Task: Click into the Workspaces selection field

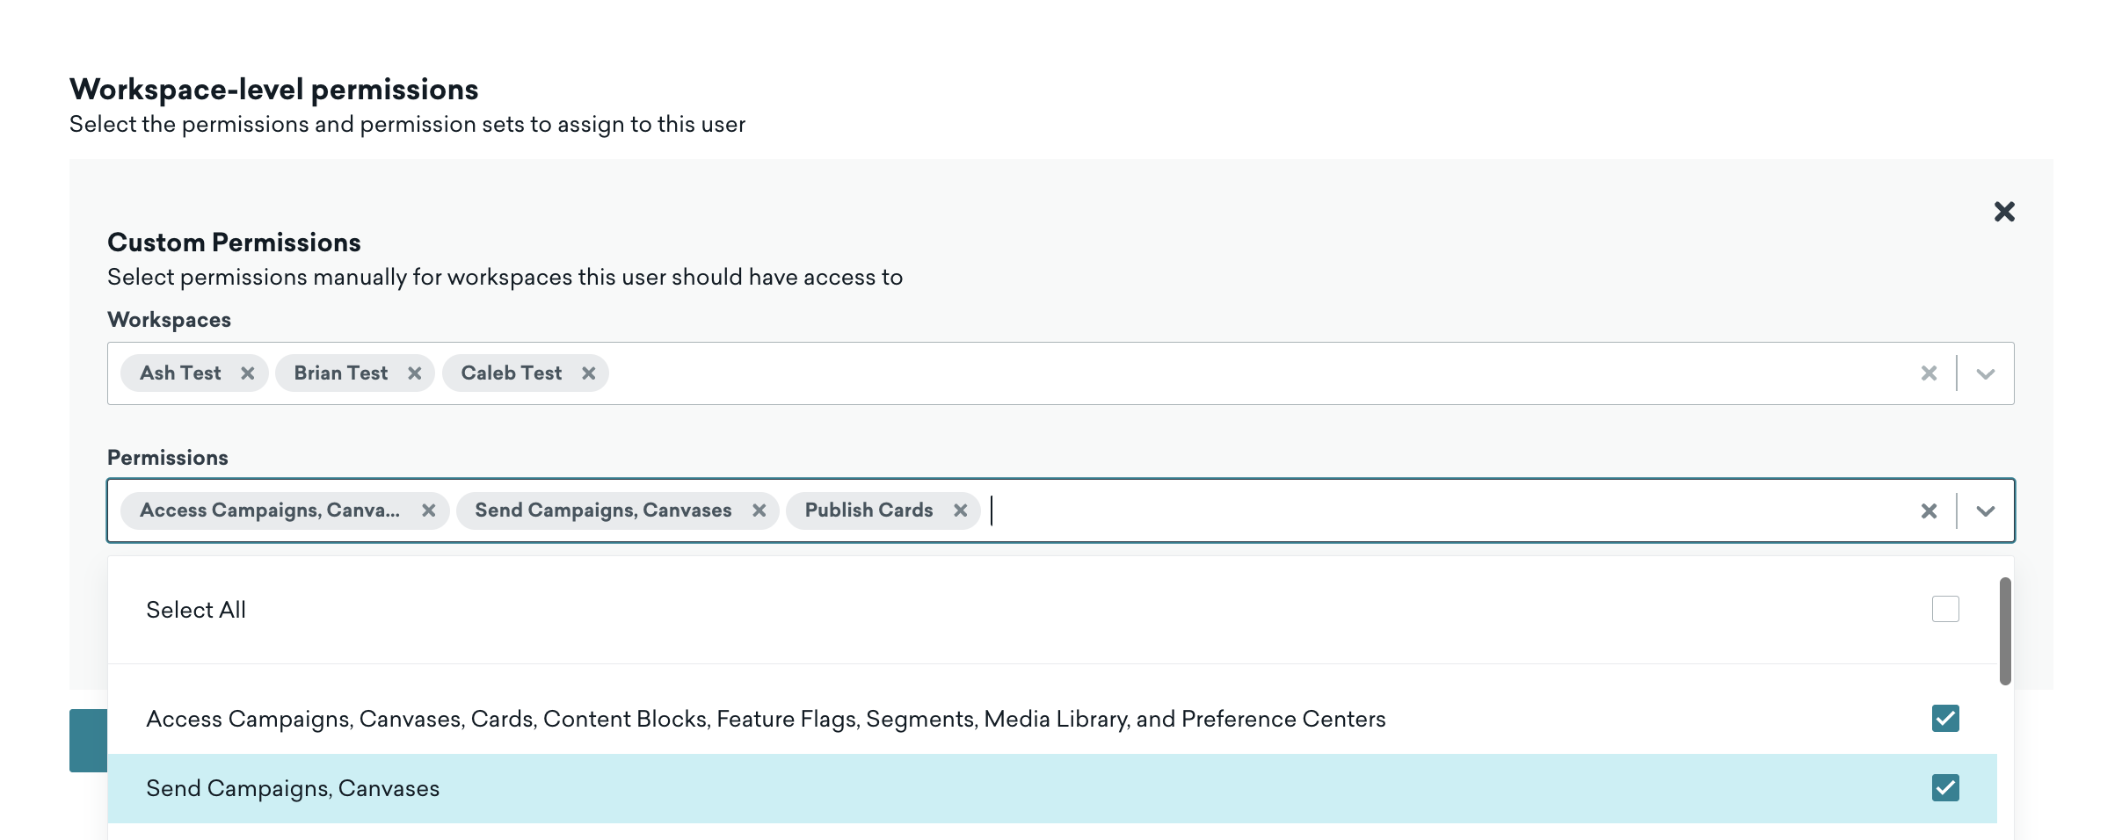Action: [1061, 373]
